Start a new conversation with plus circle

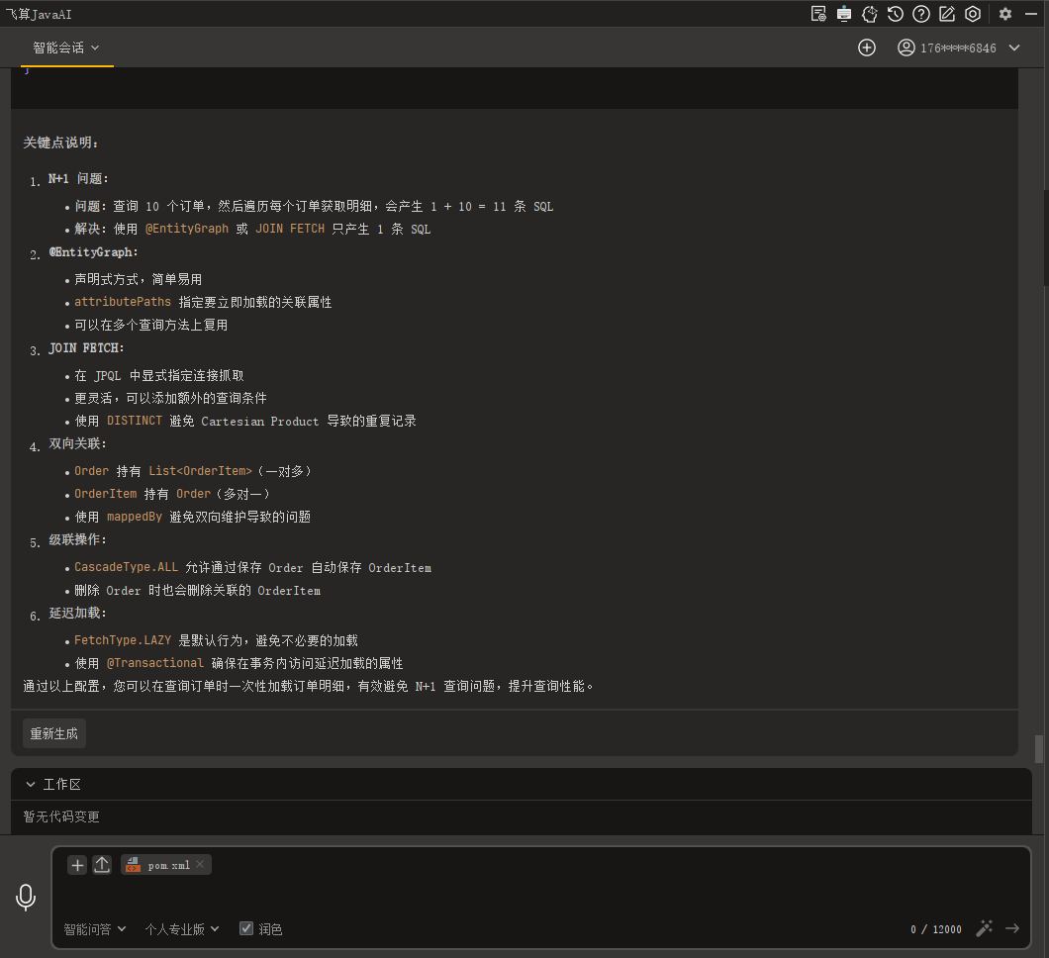867,48
